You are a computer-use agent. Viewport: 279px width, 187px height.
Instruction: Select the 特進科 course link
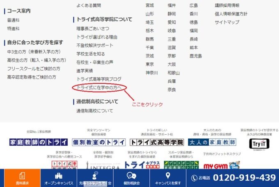tap(13, 29)
